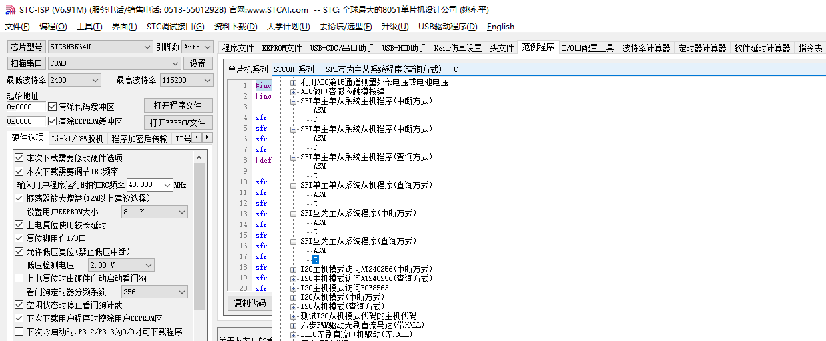Image resolution: width=826 pixels, height=341 pixels.
Task: Switch to the EEPROM文件 tab
Action: click(x=282, y=48)
